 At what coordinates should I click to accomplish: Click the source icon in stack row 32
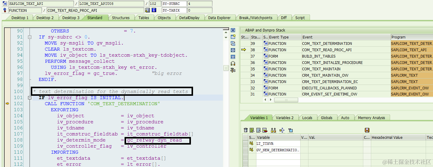pyautogui.click(x=266, y=88)
